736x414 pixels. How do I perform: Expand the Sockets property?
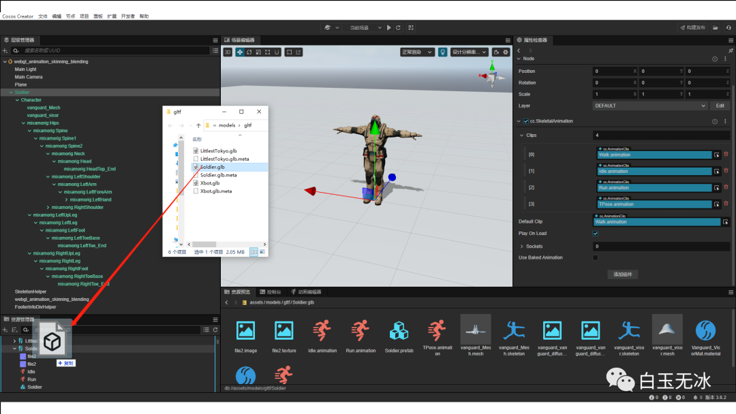[x=522, y=246]
